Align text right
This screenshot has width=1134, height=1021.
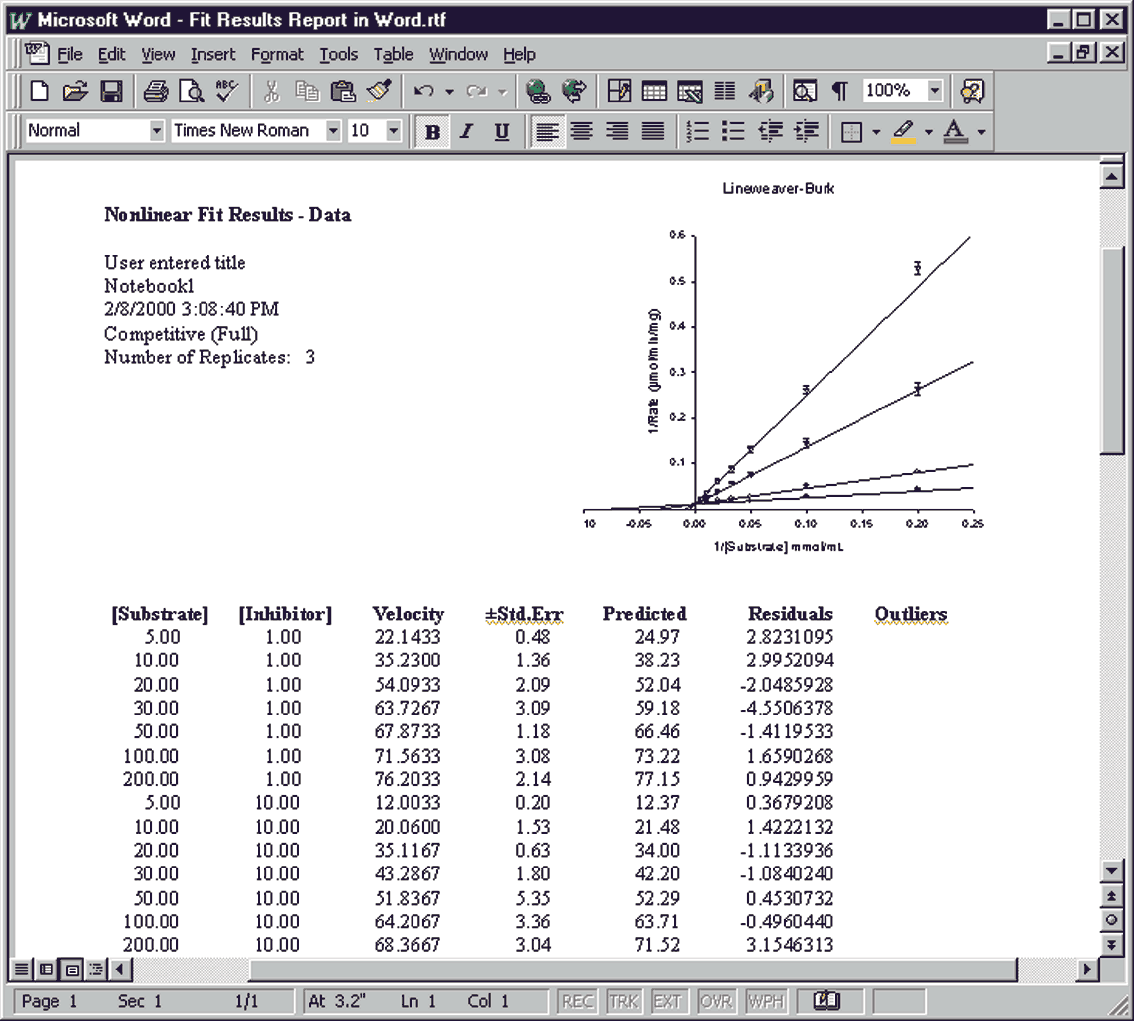click(617, 132)
